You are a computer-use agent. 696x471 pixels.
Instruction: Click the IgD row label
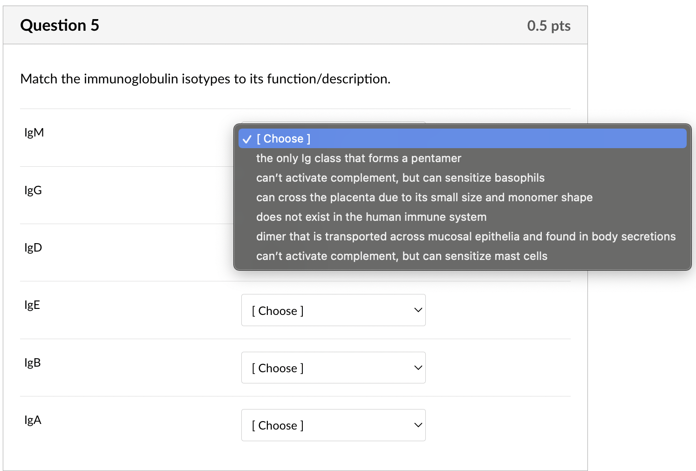pyautogui.click(x=33, y=247)
